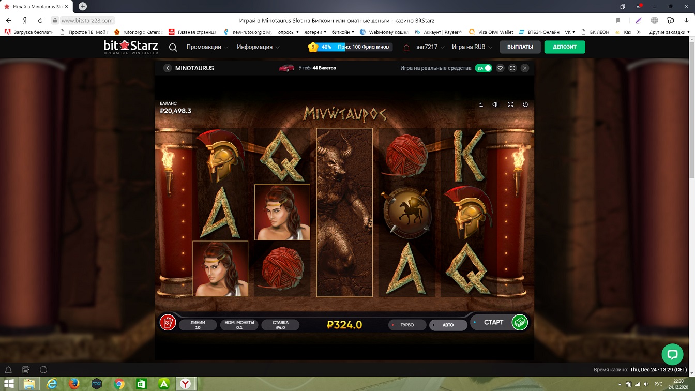Image resolution: width=695 pixels, height=391 pixels.
Task: Expand the Информация menu
Action: click(x=259, y=47)
